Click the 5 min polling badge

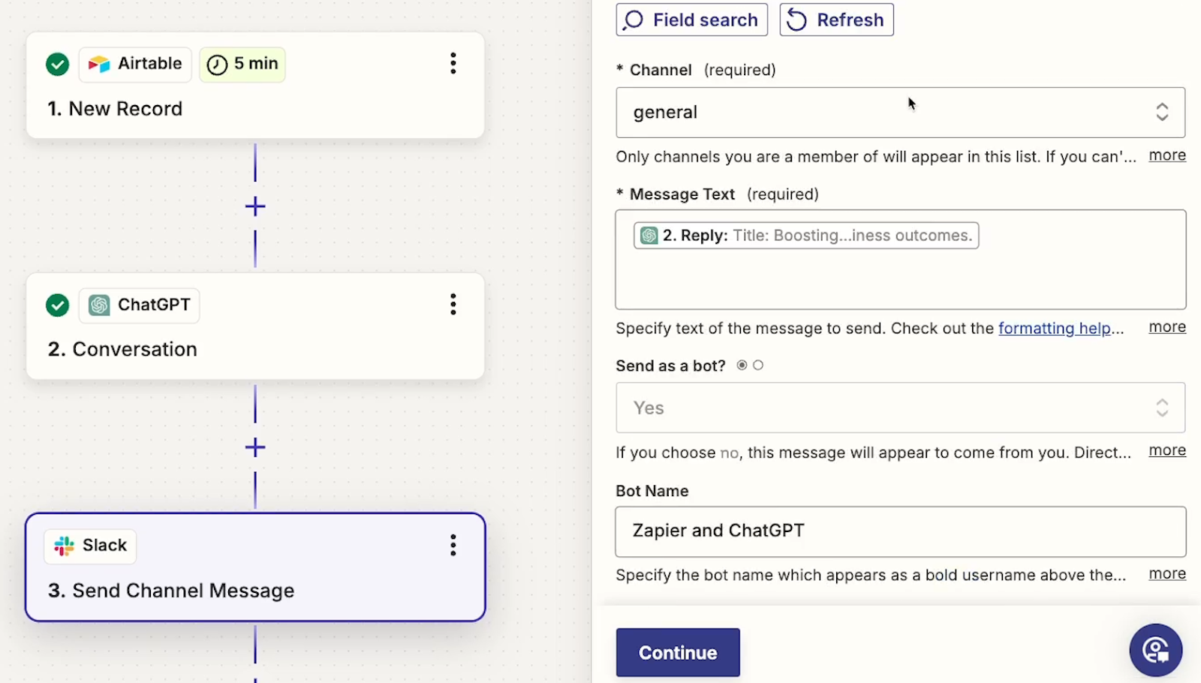click(x=242, y=65)
